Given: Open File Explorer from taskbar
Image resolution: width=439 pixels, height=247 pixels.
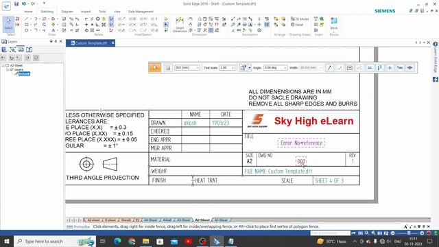Looking at the screenshot, I should (x=145, y=241).
